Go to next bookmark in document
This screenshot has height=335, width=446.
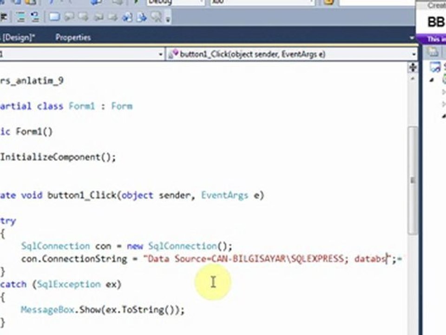coord(141,17)
